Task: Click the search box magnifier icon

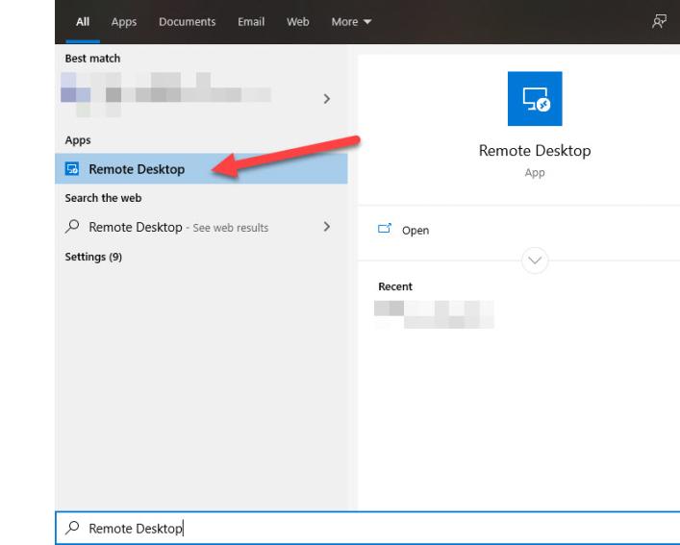Action: coord(72,528)
